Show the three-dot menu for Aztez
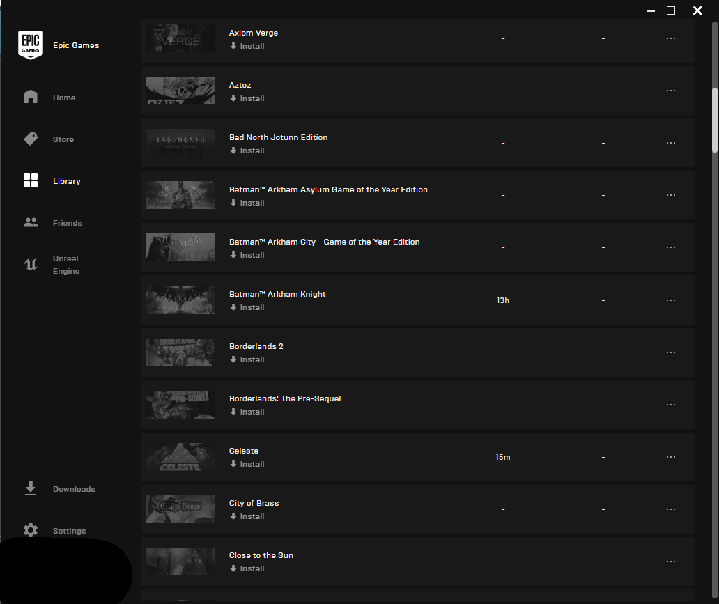 tap(670, 91)
